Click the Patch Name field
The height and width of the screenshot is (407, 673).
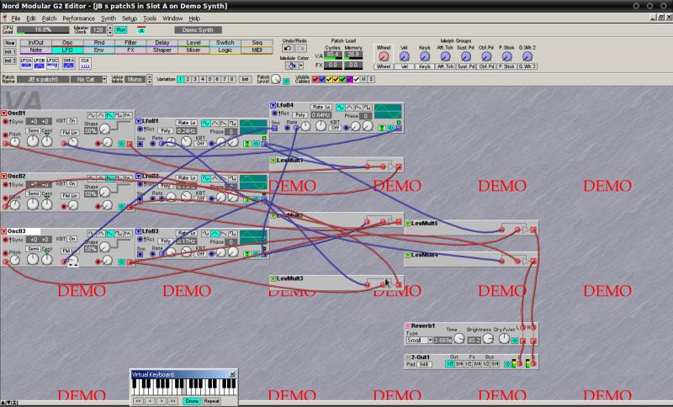click(43, 79)
